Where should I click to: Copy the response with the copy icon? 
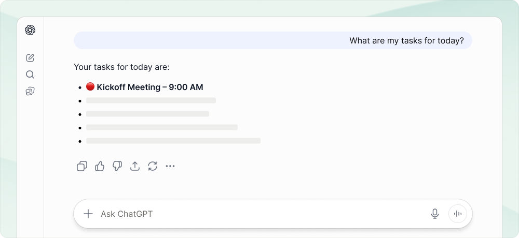[82, 166]
